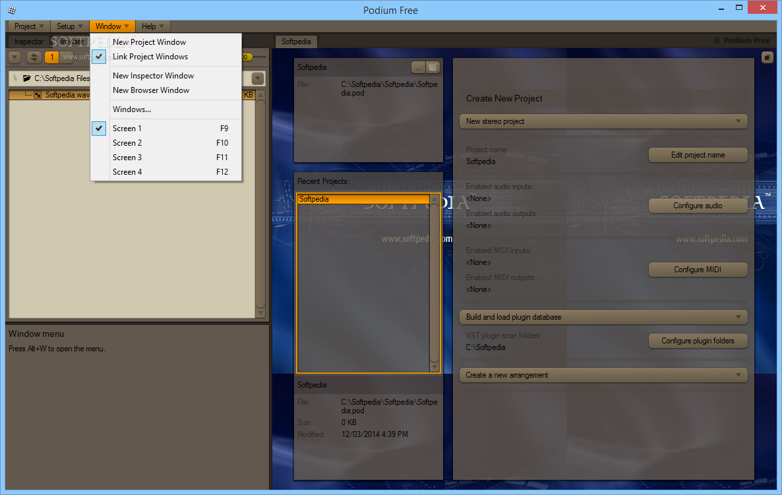782x495 pixels.
Task: Expand the New stereo project dropdown
Action: coord(603,121)
